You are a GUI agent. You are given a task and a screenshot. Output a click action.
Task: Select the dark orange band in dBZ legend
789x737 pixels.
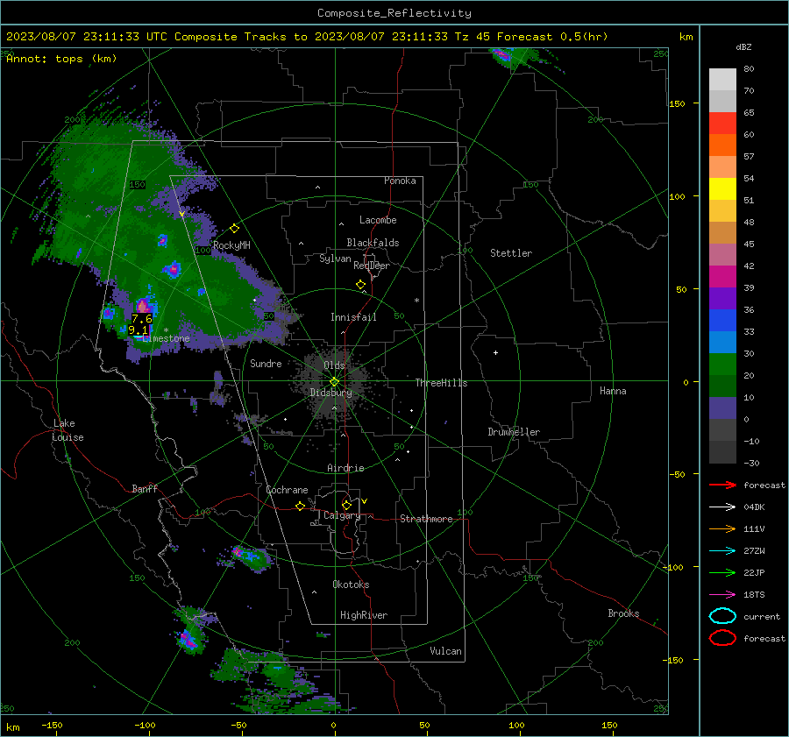point(722,145)
